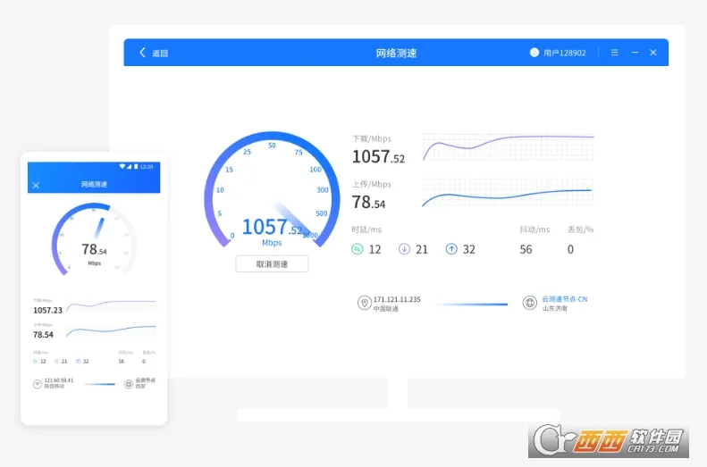Open the hamburger menu in the title bar

click(x=614, y=53)
